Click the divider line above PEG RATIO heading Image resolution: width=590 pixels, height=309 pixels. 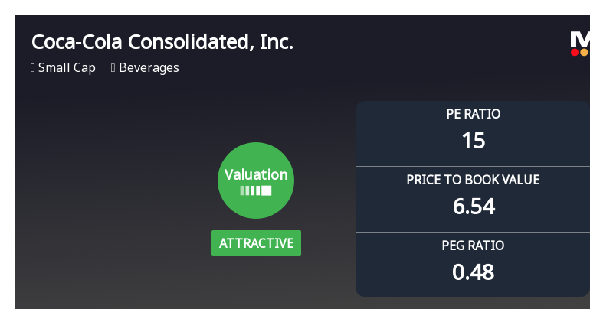click(473, 232)
